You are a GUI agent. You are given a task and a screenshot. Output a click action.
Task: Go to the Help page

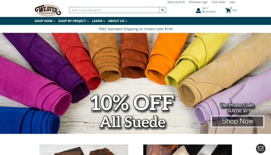pos(232,2)
